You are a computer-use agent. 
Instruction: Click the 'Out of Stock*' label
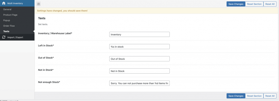tap(46, 58)
